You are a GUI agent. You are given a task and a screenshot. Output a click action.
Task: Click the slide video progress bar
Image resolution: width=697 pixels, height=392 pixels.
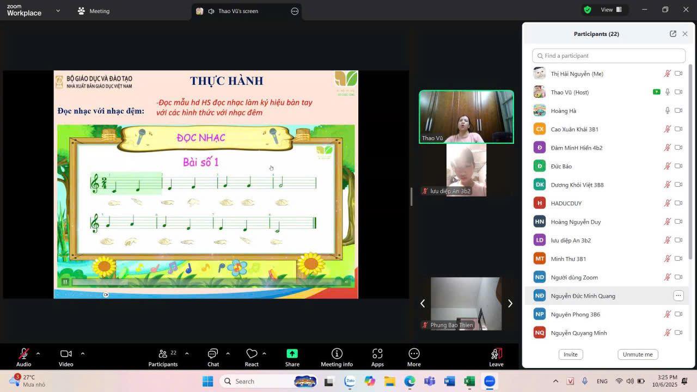(207, 282)
